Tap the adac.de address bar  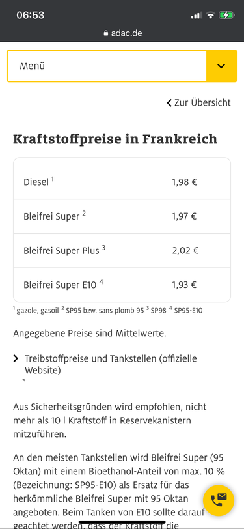pos(122,33)
